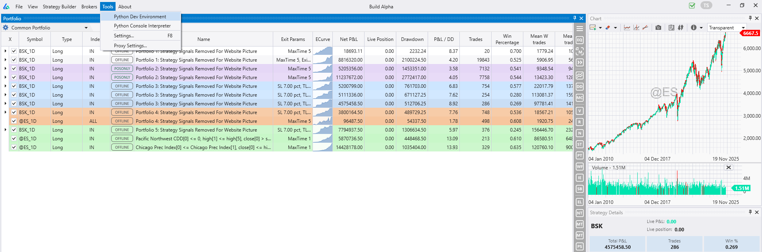Image resolution: width=762 pixels, height=252 pixels.
Task: Click the PS sidebar icon
Action: click(580, 246)
